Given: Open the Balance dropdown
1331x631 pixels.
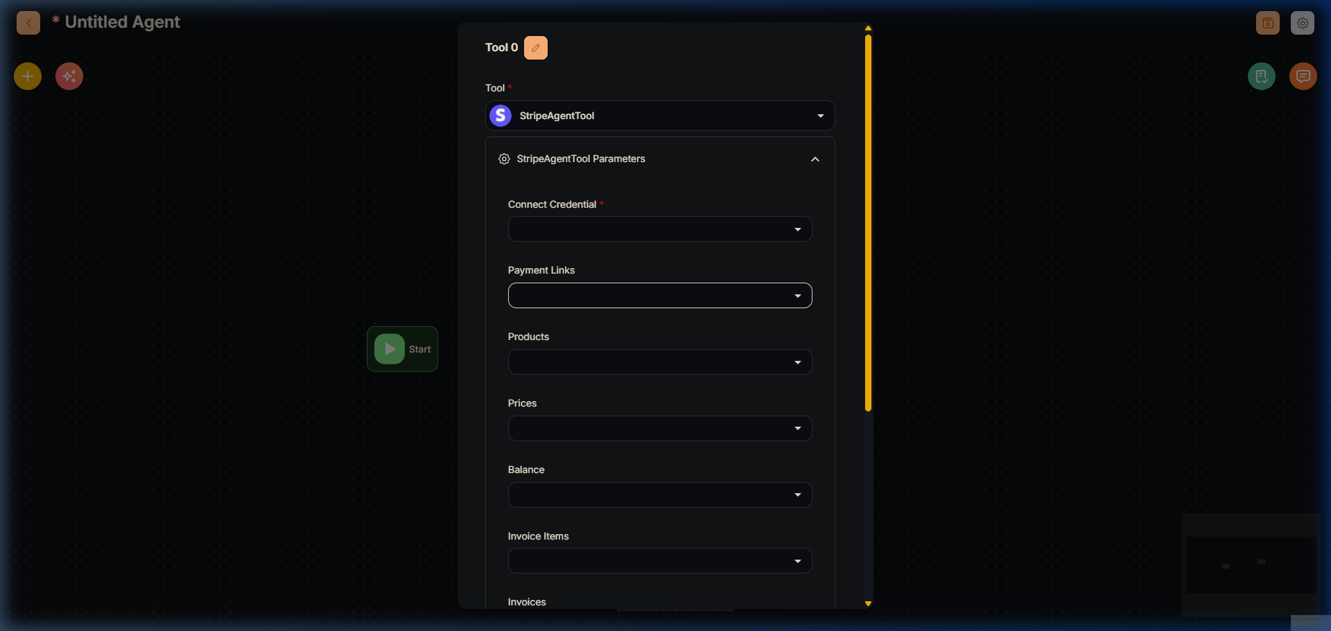Looking at the screenshot, I should pos(660,495).
